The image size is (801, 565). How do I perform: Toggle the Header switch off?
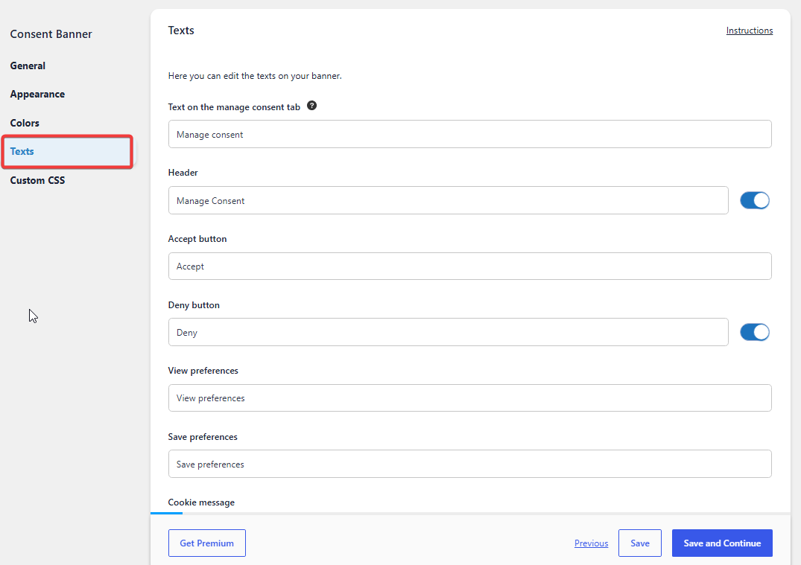pyautogui.click(x=755, y=200)
